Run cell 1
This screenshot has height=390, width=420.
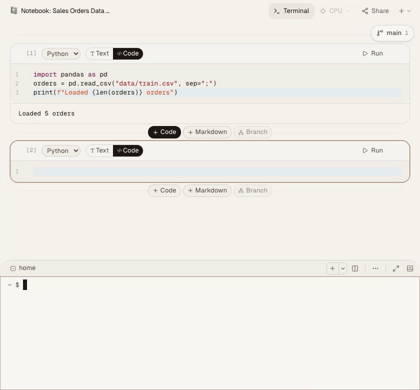coord(372,53)
